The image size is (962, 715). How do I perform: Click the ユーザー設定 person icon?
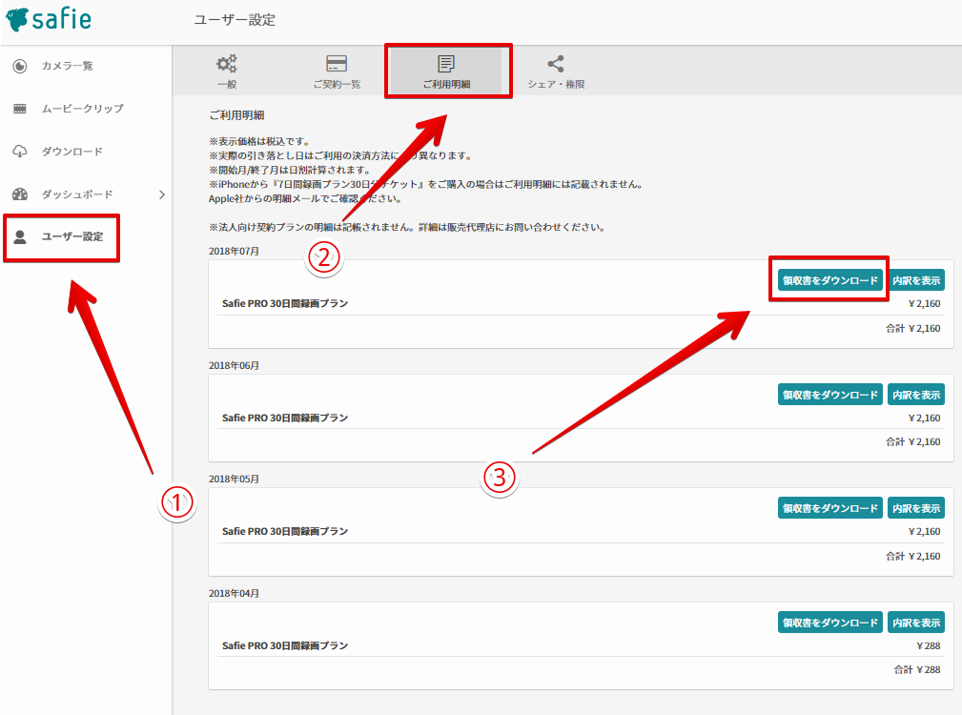pos(20,236)
